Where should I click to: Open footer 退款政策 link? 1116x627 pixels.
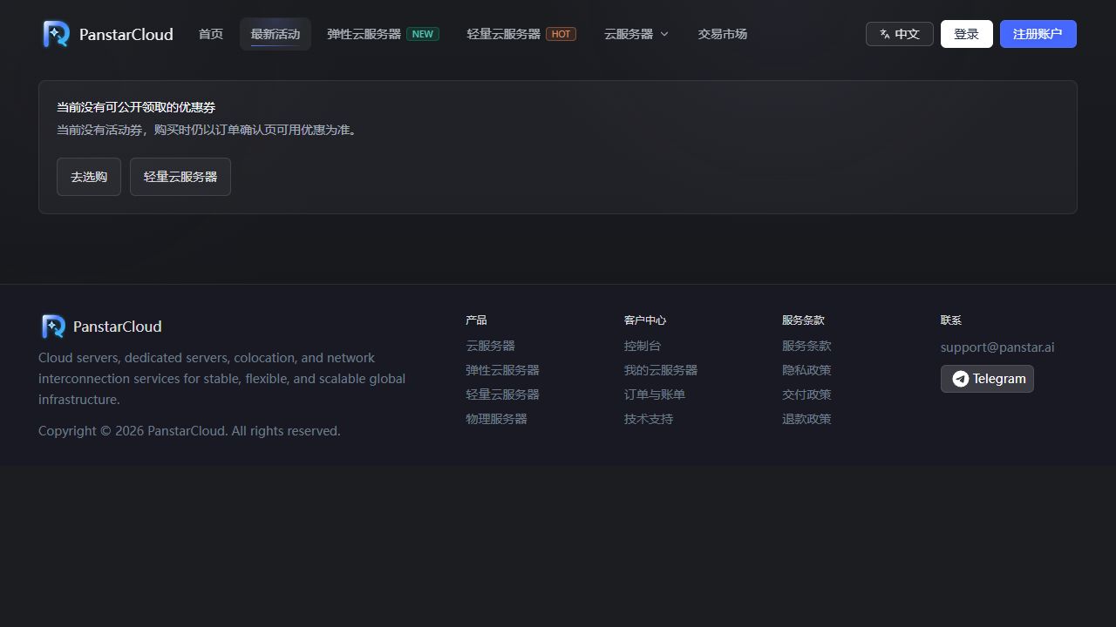click(x=806, y=419)
